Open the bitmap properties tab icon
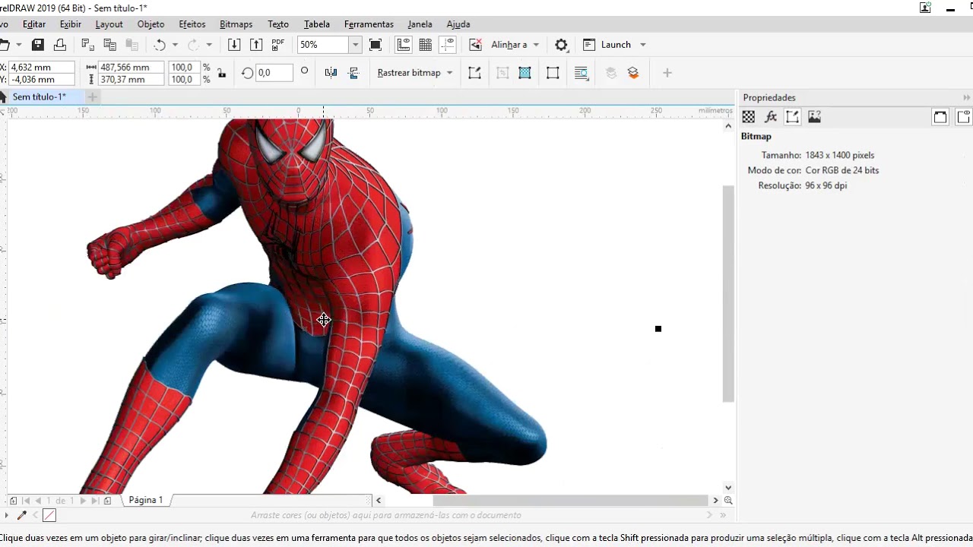 pos(793,117)
